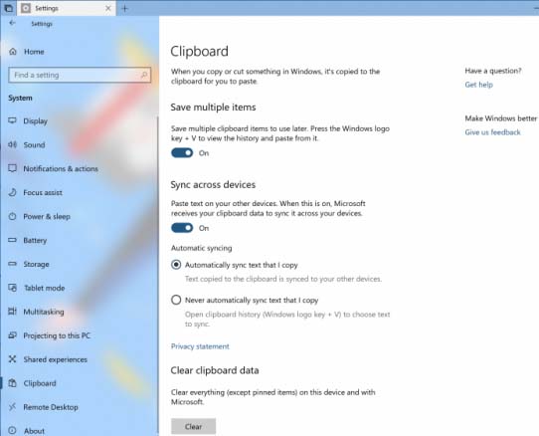539x436 pixels.
Task: Open the Remote Desktop settings page
Action: 51,407
